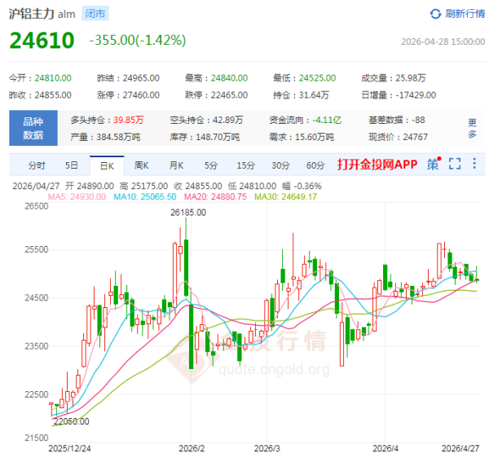Screen dimensions: 489x453
Task: Click 日增量 value -17429.00
Action: click(416, 95)
